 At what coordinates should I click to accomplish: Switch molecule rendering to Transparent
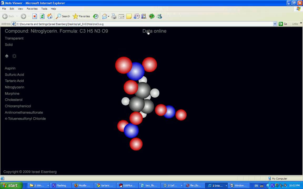(x=14, y=38)
